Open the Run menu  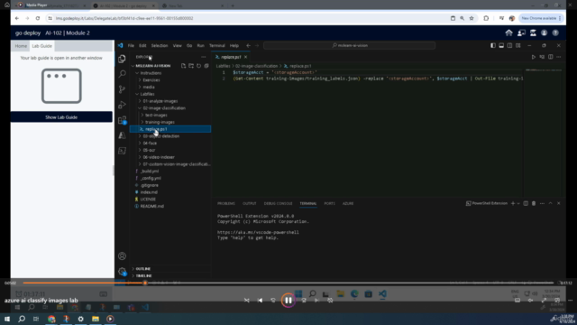(x=200, y=46)
